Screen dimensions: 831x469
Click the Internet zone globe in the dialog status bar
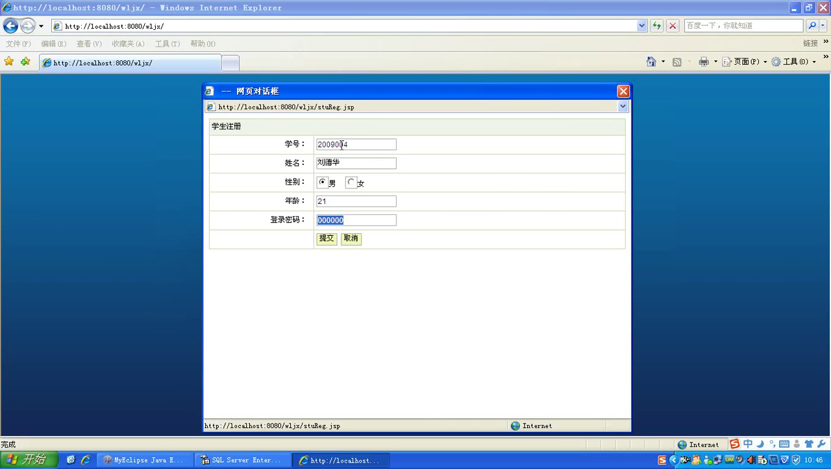coord(515,426)
